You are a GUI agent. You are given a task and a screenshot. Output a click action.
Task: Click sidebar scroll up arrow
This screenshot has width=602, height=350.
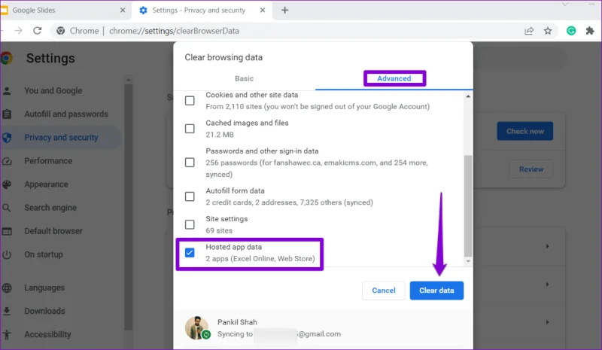click(x=128, y=80)
